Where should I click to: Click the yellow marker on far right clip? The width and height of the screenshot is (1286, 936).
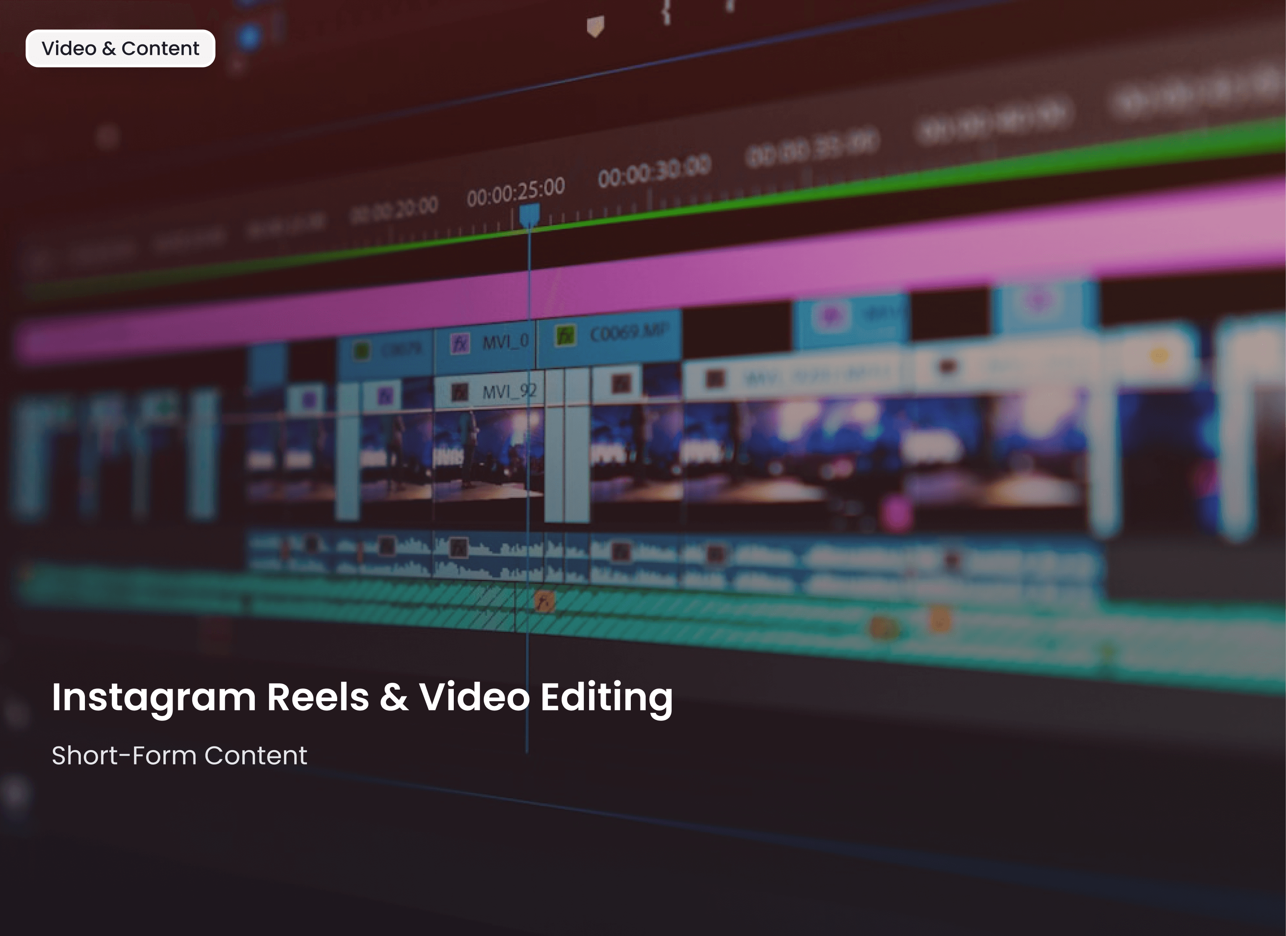click(1159, 356)
